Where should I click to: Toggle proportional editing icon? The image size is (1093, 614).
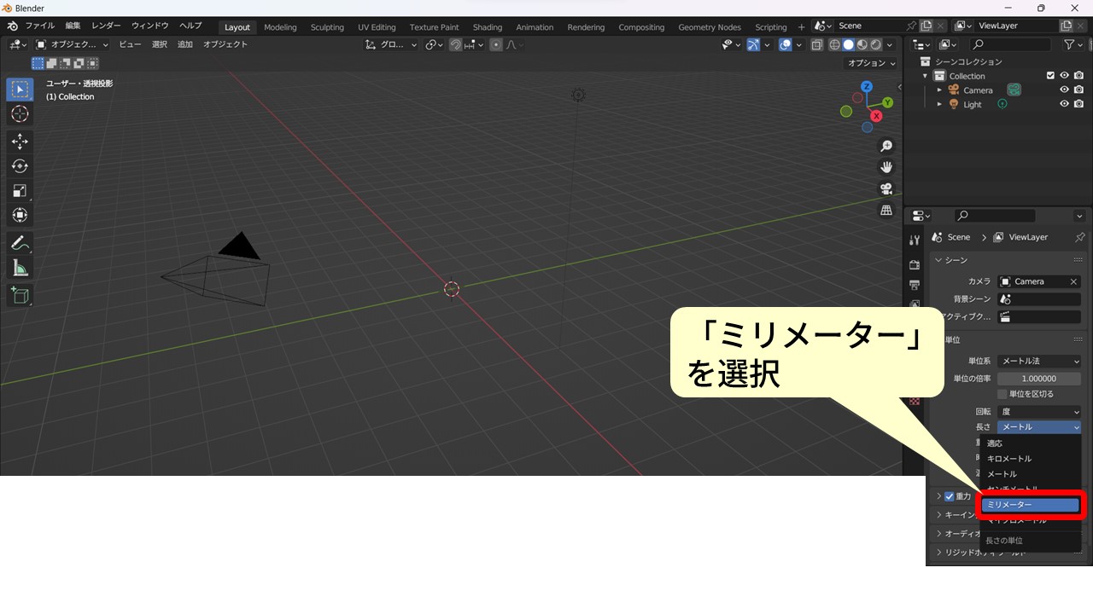[496, 44]
